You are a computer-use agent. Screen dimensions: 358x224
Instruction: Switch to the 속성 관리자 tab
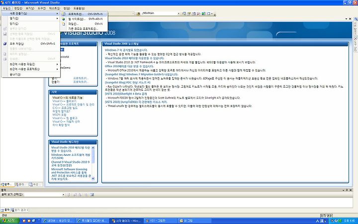(x=35, y=184)
